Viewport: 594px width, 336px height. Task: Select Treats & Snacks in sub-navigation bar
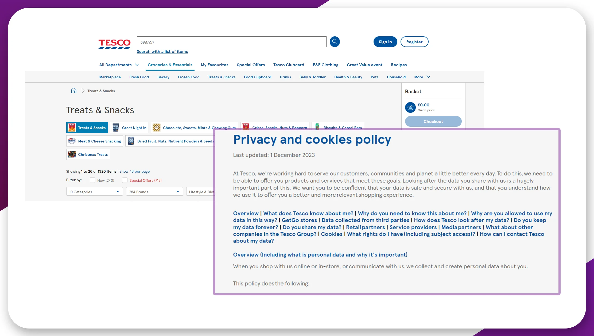[x=222, y=77]
